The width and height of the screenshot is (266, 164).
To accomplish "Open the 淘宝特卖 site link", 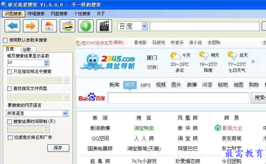I will (x=144, y=128).
